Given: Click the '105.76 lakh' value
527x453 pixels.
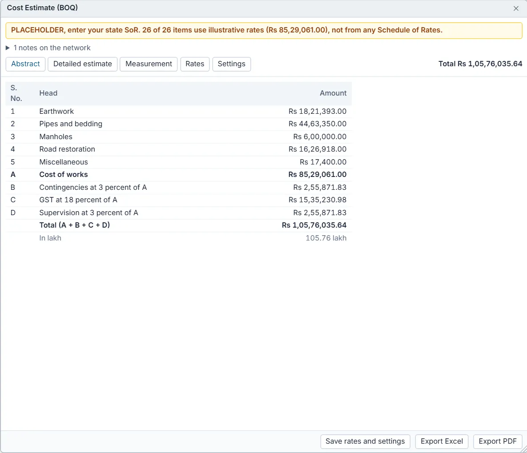Looking at the screenshot, I should (326, 238).
